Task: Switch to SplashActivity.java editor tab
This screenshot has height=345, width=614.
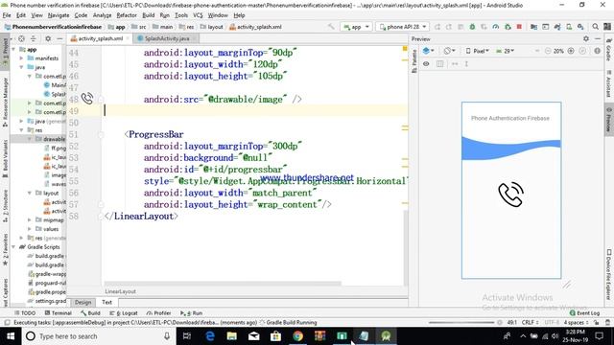Action: point(167,38)
